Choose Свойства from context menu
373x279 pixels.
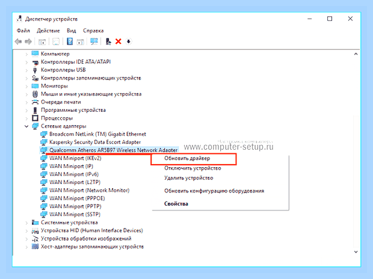tap(176, 204)
